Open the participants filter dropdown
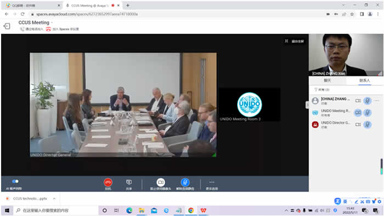The height and width of the screenshot is (216, 384). click(x=322, y=90)
